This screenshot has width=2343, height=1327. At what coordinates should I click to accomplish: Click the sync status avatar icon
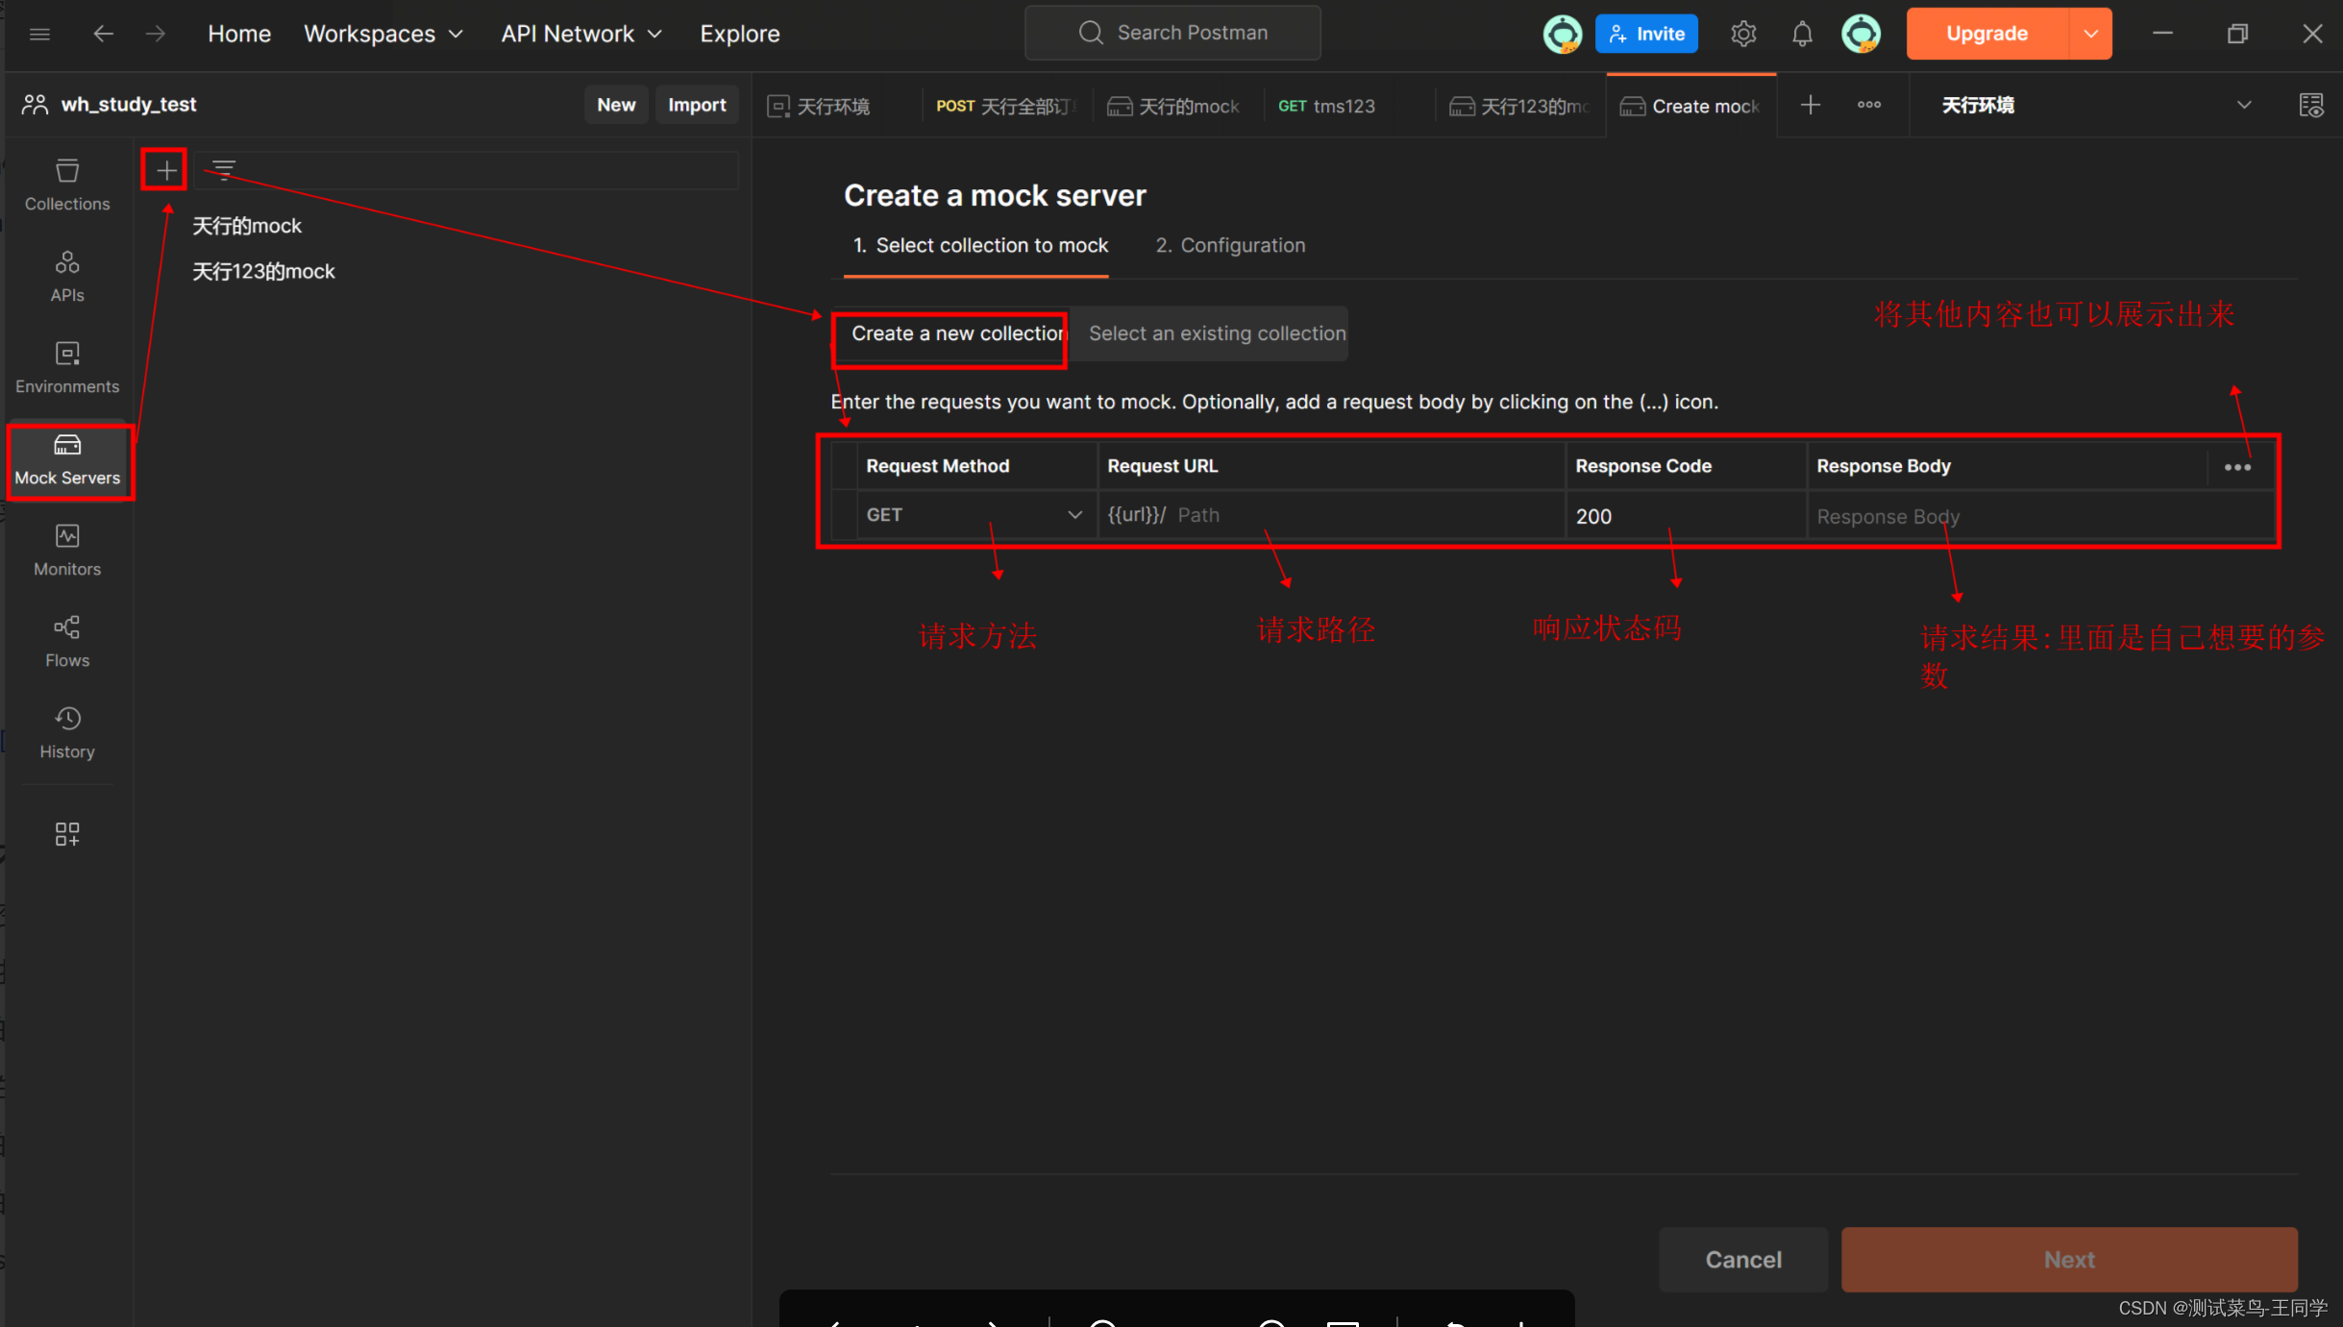[x=1563, y=34]
